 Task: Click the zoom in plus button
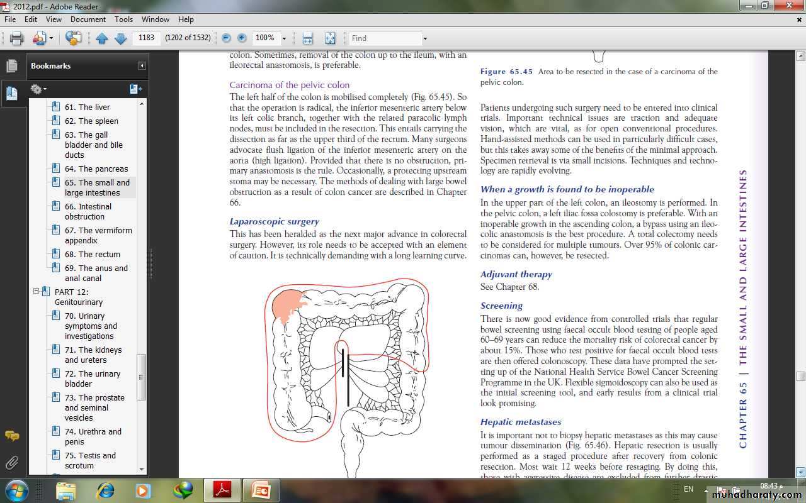click(x=242, y=38)
